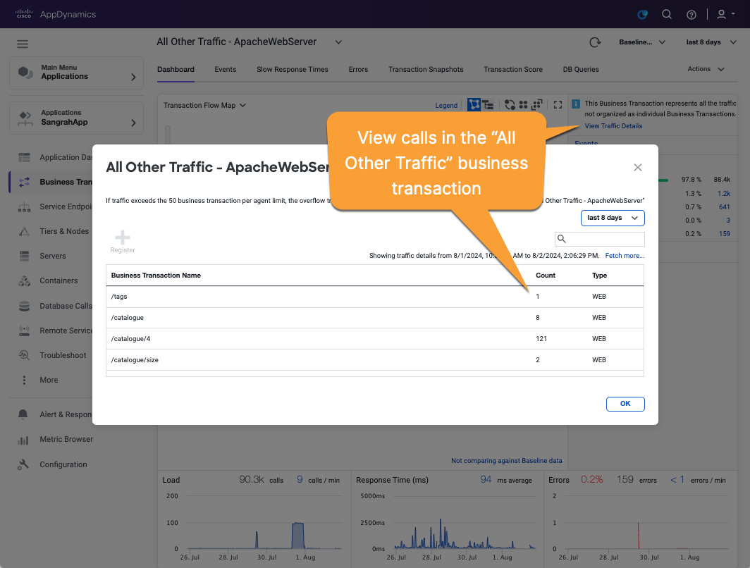Sort by the Count column header

tap(546, 276)
